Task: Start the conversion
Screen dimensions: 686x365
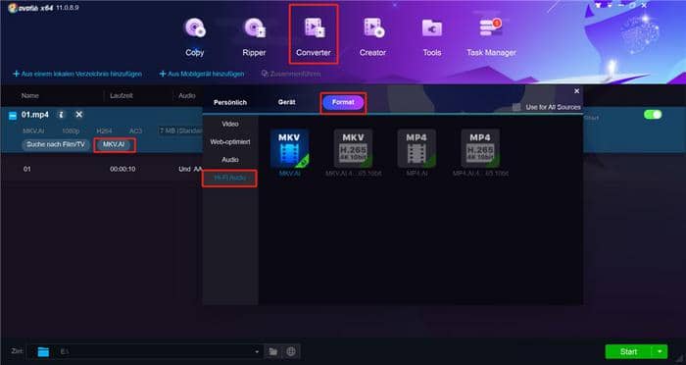Action: coord(629,351)
